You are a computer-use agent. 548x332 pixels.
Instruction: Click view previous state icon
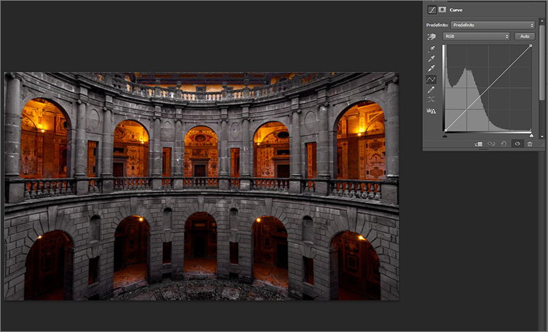[x=492, y=144]
